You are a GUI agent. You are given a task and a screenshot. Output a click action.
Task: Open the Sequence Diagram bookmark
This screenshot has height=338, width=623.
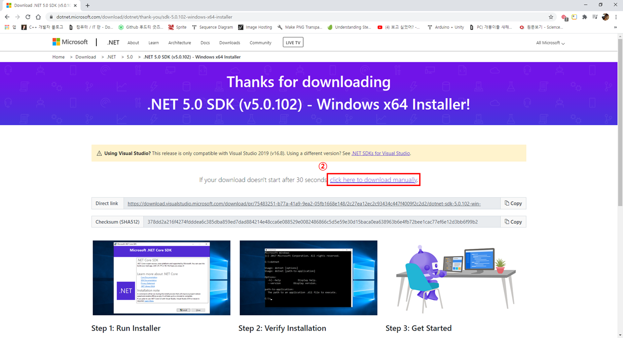(213, 27)
